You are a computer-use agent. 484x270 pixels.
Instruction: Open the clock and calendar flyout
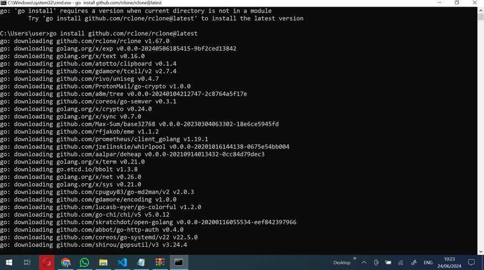[x=449, y=262]
